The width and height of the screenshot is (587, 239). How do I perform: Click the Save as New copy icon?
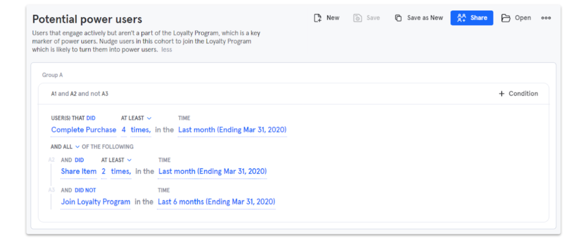pyautogui.click(x=398, y=18)
